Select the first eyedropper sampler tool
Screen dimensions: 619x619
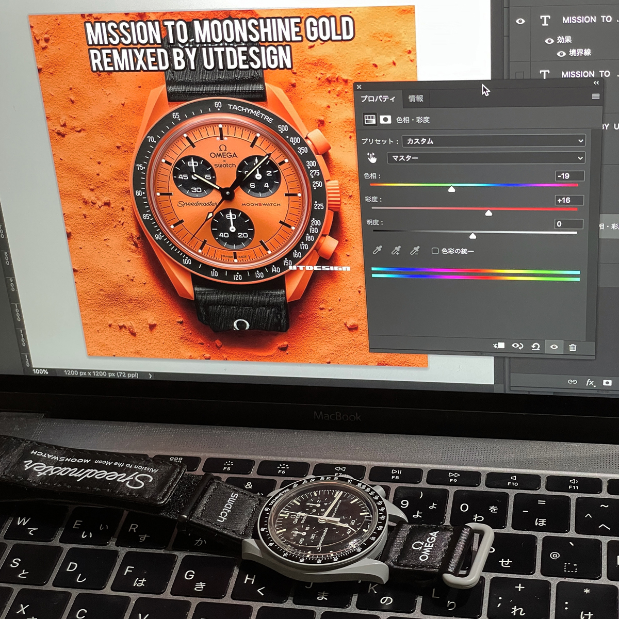pyautogui.click(x=377, y=251)
